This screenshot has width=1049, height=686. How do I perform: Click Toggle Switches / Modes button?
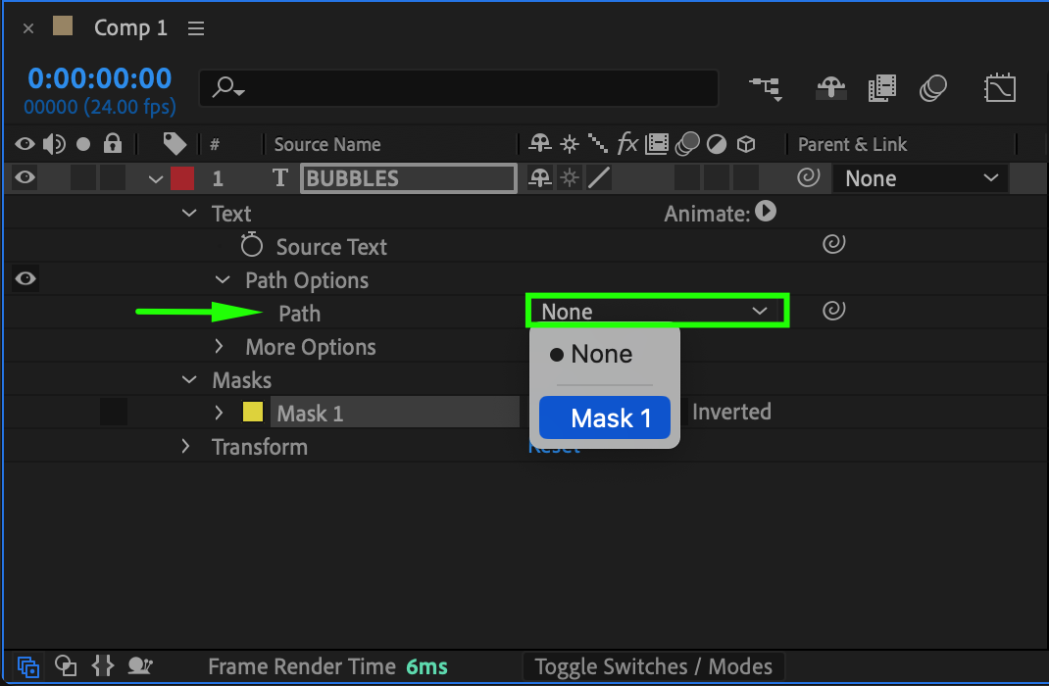[653, 667]
